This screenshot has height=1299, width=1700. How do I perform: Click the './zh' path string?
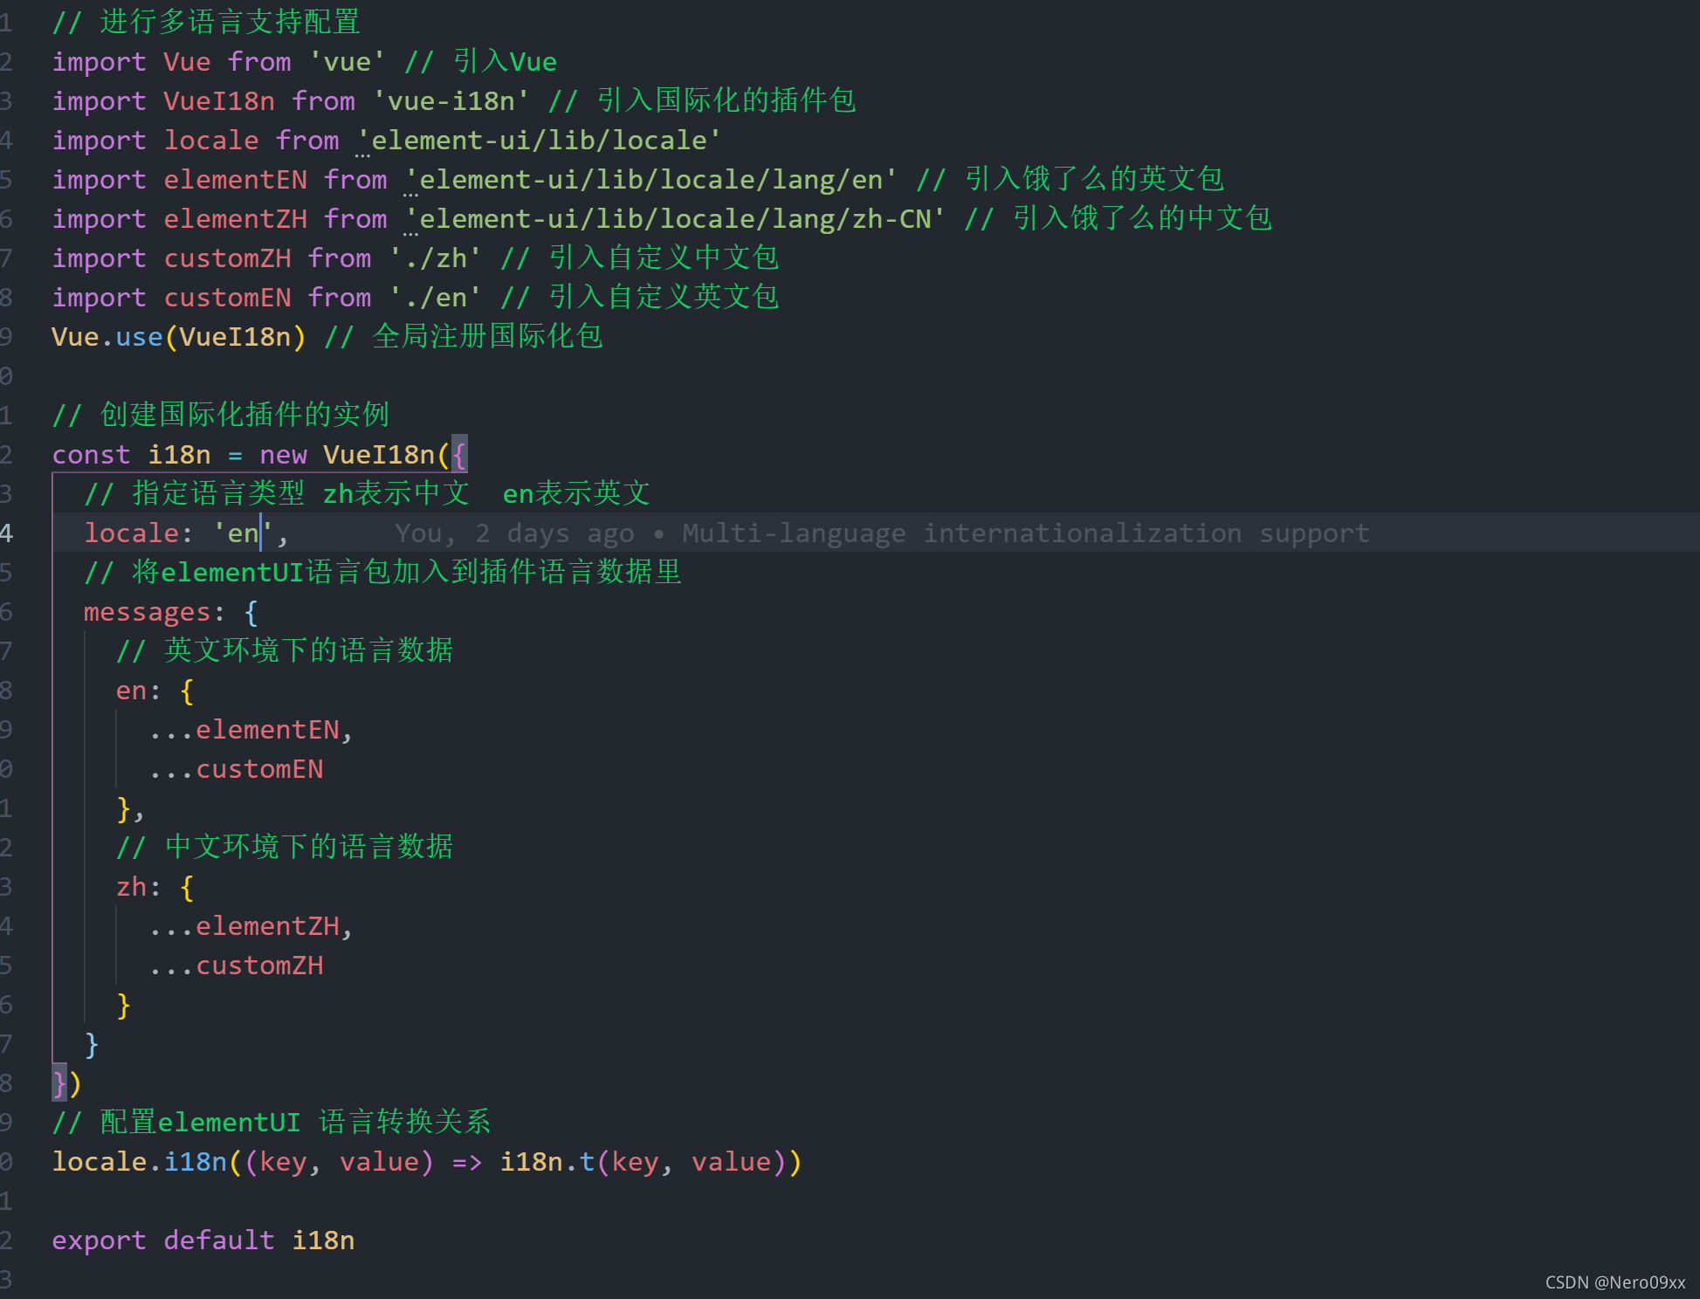pyautogui.click(x=435, y=258)
